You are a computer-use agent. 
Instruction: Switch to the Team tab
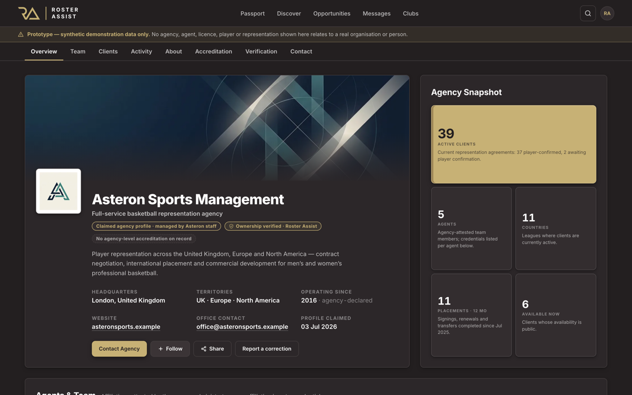78,52
